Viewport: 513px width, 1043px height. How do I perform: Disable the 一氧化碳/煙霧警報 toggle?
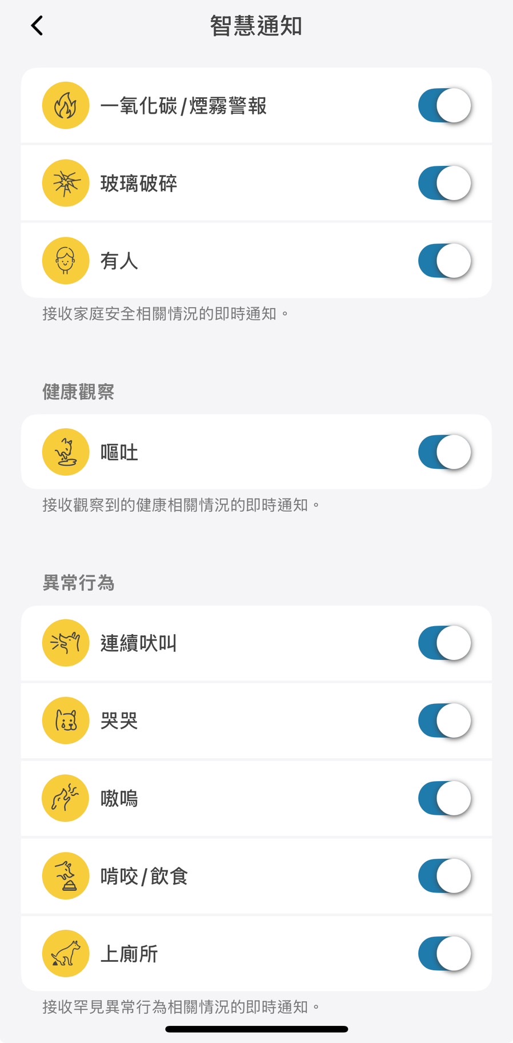444,106
